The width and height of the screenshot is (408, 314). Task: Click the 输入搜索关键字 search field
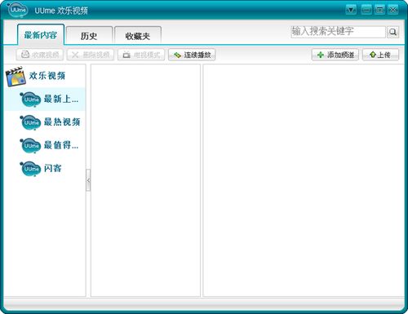[338, 32]
